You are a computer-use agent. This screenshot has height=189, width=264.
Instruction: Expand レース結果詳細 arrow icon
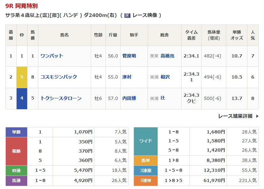[x=257, y=116]
